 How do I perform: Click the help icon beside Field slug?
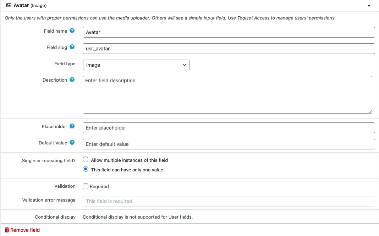(x=72, y=47)
